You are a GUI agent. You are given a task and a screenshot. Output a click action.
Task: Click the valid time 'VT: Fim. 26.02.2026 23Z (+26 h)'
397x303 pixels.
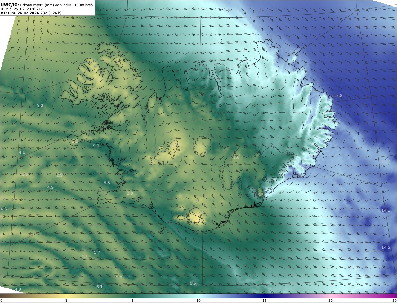31,13
